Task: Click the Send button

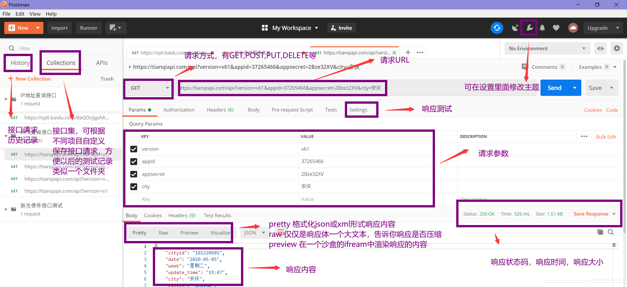Action: point(555,88)
